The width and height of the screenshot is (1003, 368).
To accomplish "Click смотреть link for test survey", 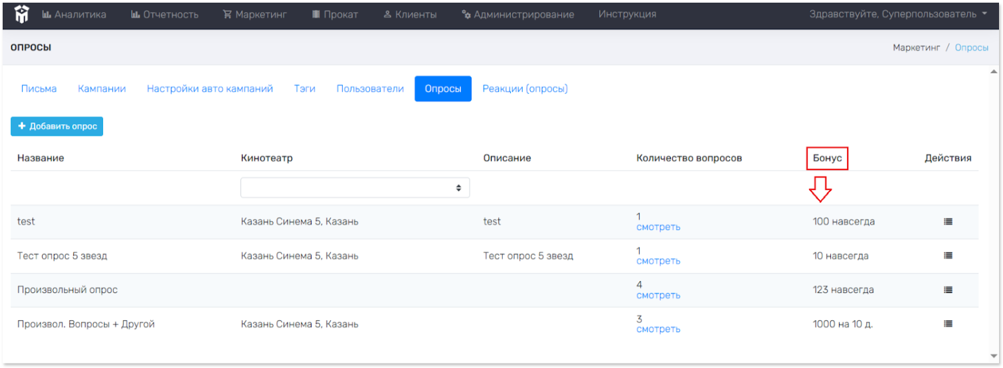I will pos(658,227).
